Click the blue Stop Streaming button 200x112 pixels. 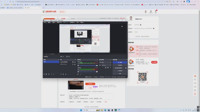pos(120,62)
